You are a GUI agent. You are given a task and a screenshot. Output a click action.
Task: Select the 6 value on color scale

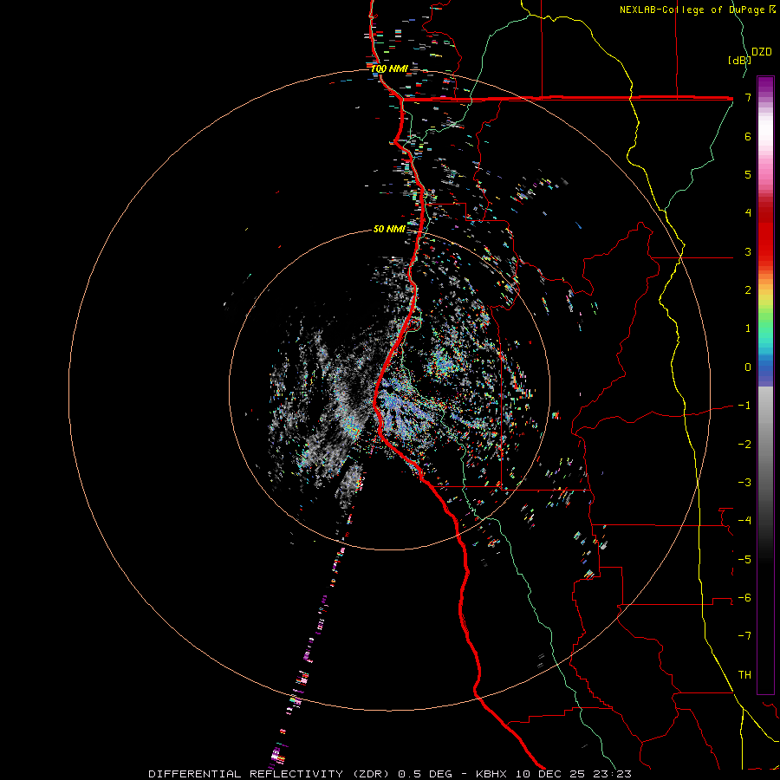click(x=748, y=136)
